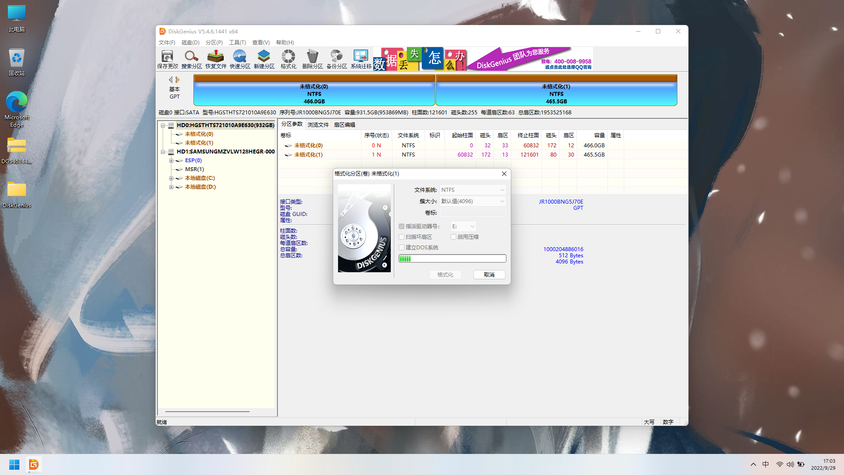The height and width of the screenshot is (475, 844).
Task: Toggle the 启用压缩 compression checkbox
Action: click(454, 237)
